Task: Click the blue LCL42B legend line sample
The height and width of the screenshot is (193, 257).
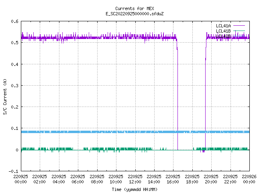Action: pyautogui.click(x=239, y=36)
